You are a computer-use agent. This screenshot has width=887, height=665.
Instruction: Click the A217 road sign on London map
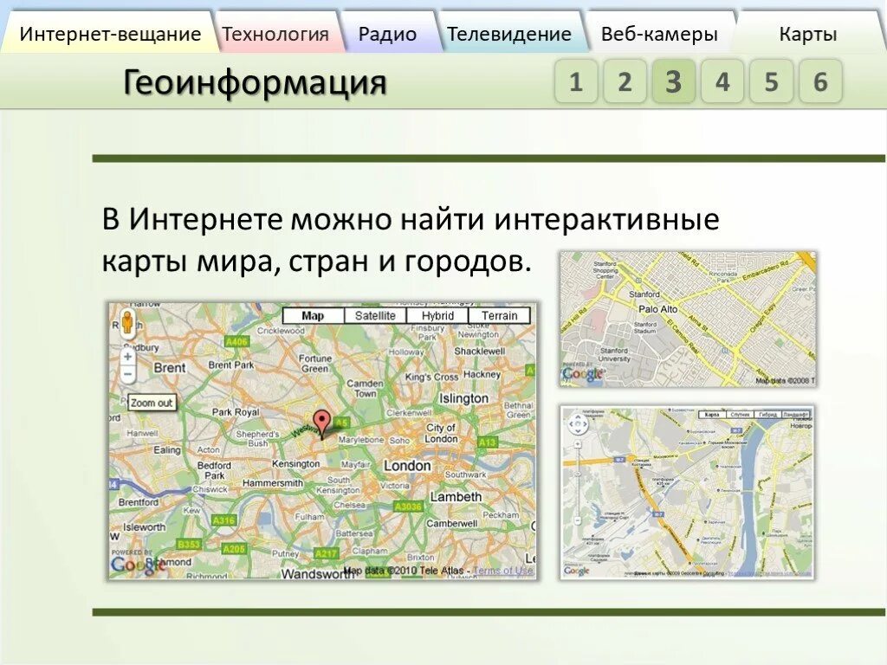[x=327, y=553]
